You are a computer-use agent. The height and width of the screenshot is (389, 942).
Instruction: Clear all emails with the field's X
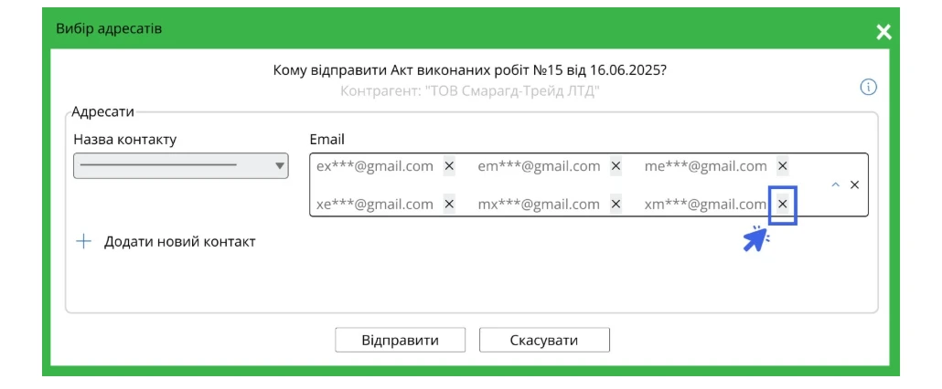point(854,184)
